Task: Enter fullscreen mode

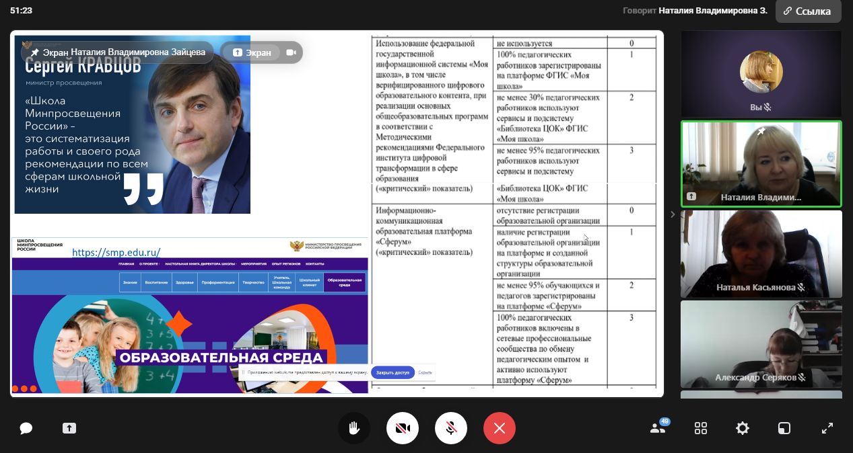Action: [x=827, y=428]
